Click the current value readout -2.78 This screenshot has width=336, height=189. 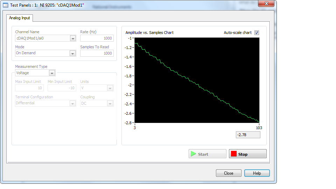click(x=248, y=135)
